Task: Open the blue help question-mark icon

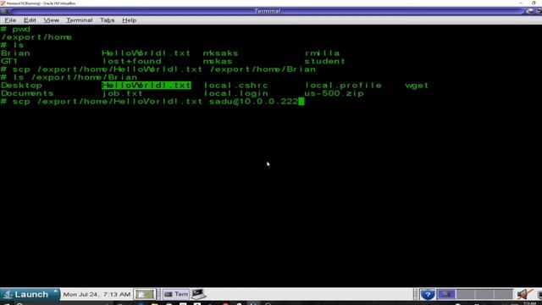Action: [428, 294]
